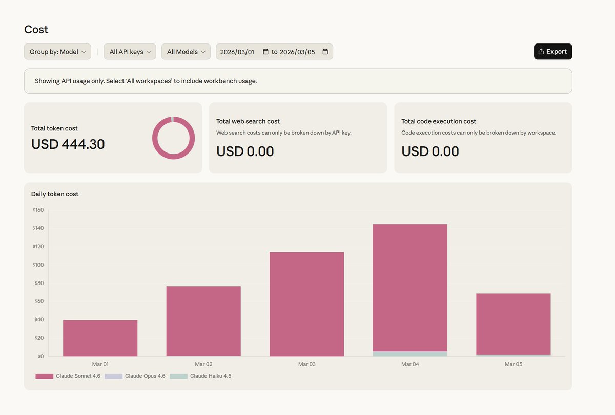Expand the All API keys filter
This screenshot has width=615, height=415.
click(x=130, y=52)
